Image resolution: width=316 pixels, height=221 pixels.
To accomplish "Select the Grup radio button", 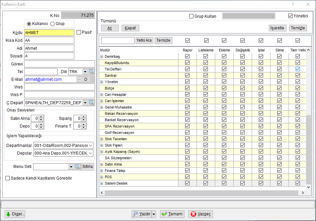I will pyautogui.click(x=53, y=24).
